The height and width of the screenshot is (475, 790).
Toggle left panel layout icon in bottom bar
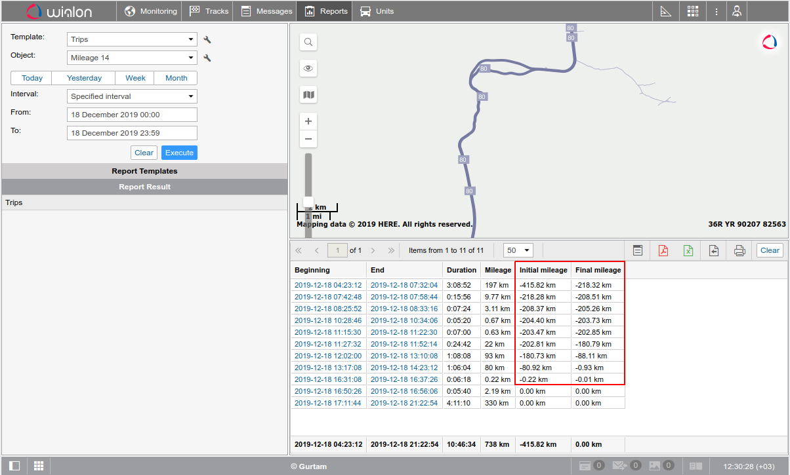tap(14, 466)
